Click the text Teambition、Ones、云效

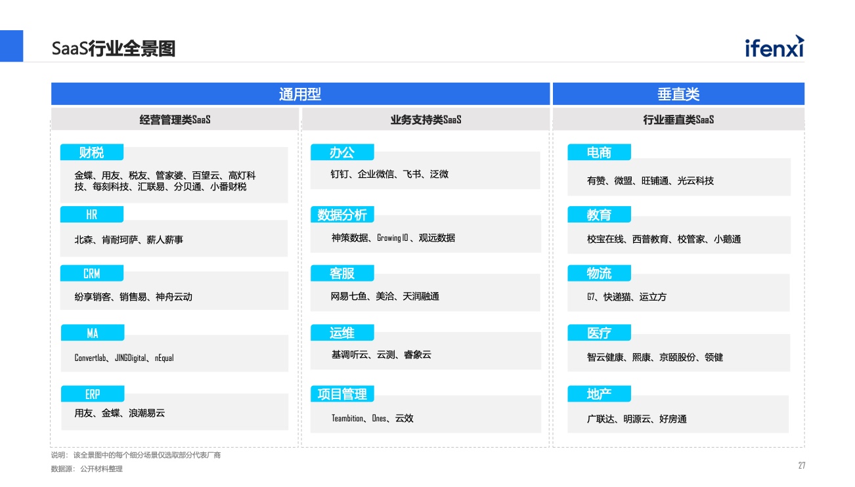372,418
